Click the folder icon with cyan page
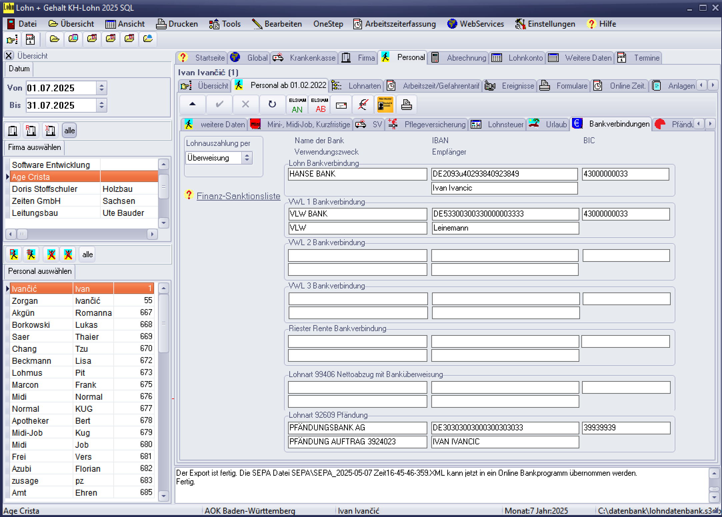This screenshot has width=722, height=517. [73, 39]
